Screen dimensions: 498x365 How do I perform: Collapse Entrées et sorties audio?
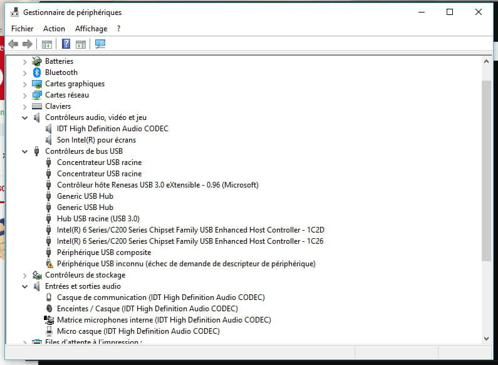pos(25,286)
